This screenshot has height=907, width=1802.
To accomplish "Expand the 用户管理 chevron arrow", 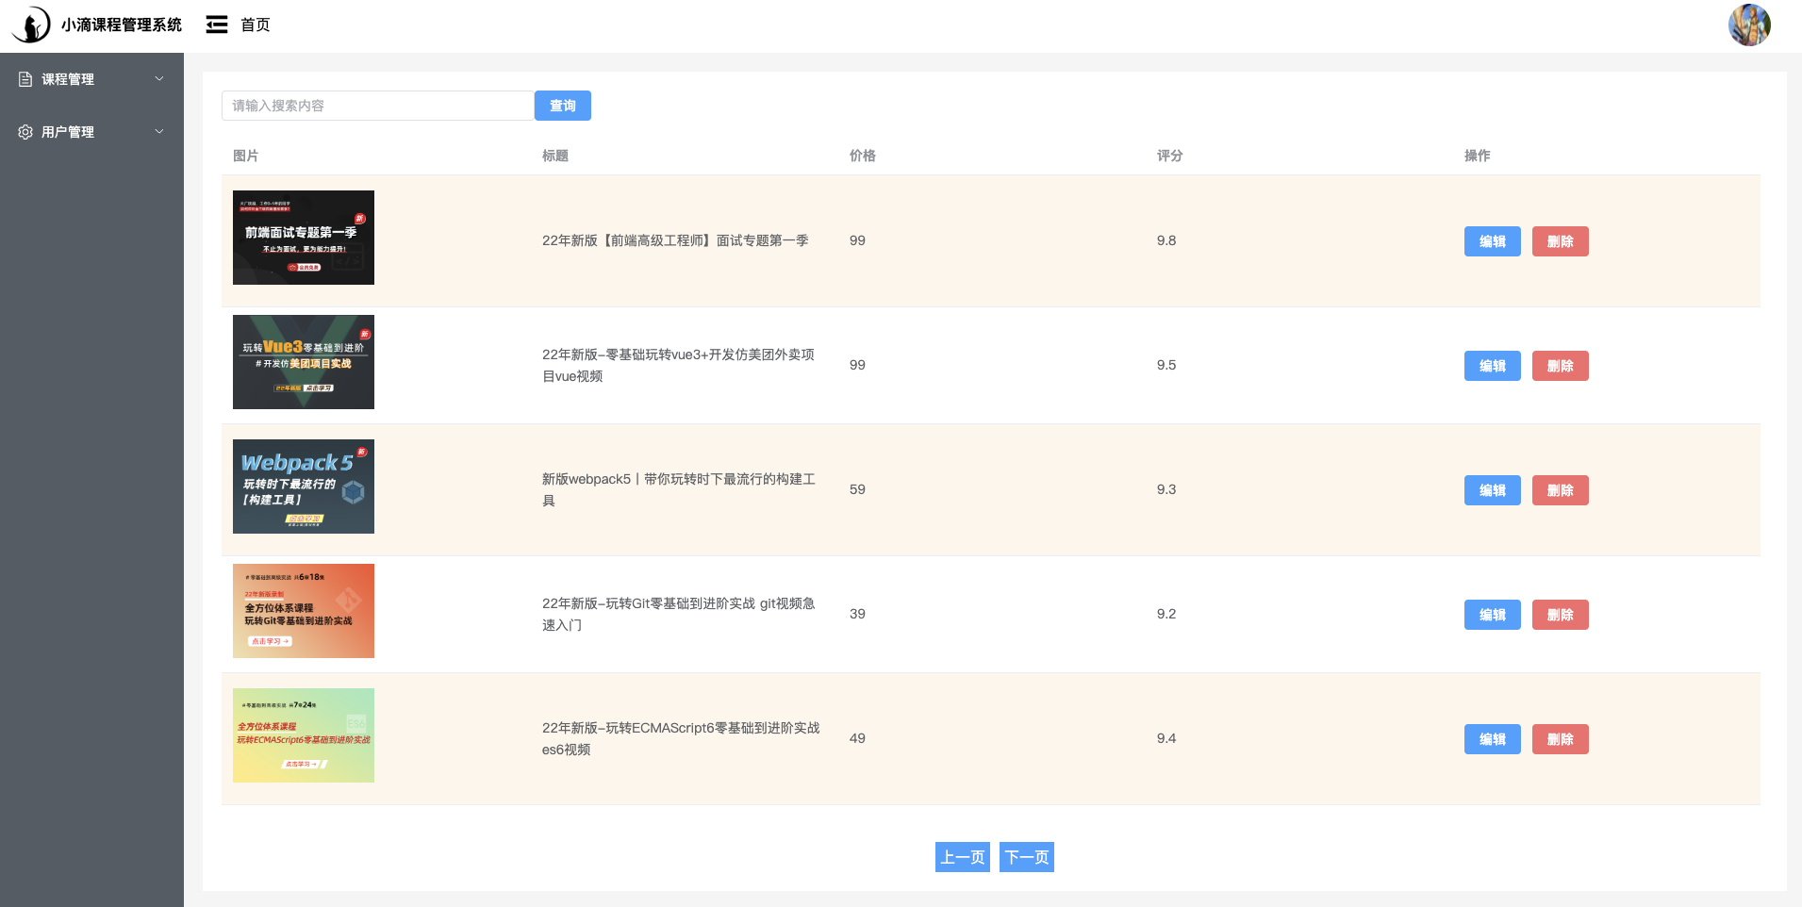I will tap(159, 132).
